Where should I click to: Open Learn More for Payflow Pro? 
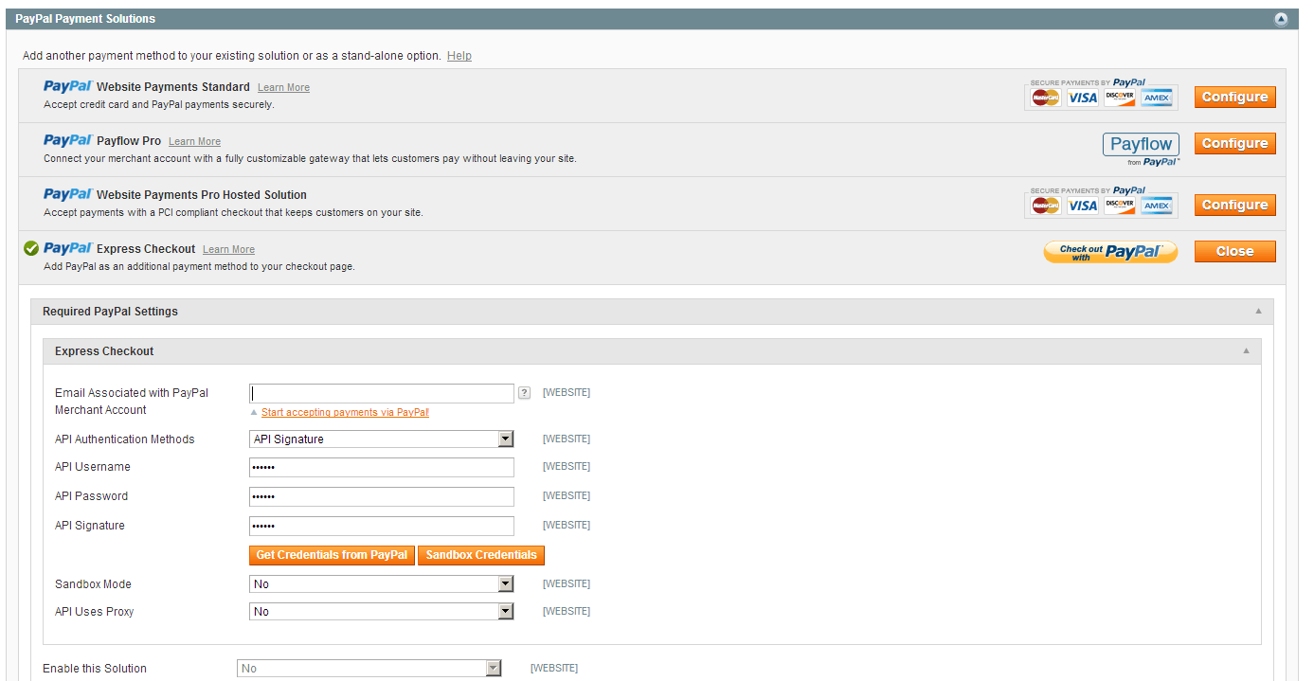tap(194, 141)
